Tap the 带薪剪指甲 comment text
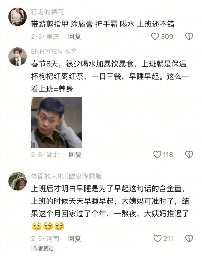Image resolution: width=202 pixels, height=256 pixels. coord(103,24)
